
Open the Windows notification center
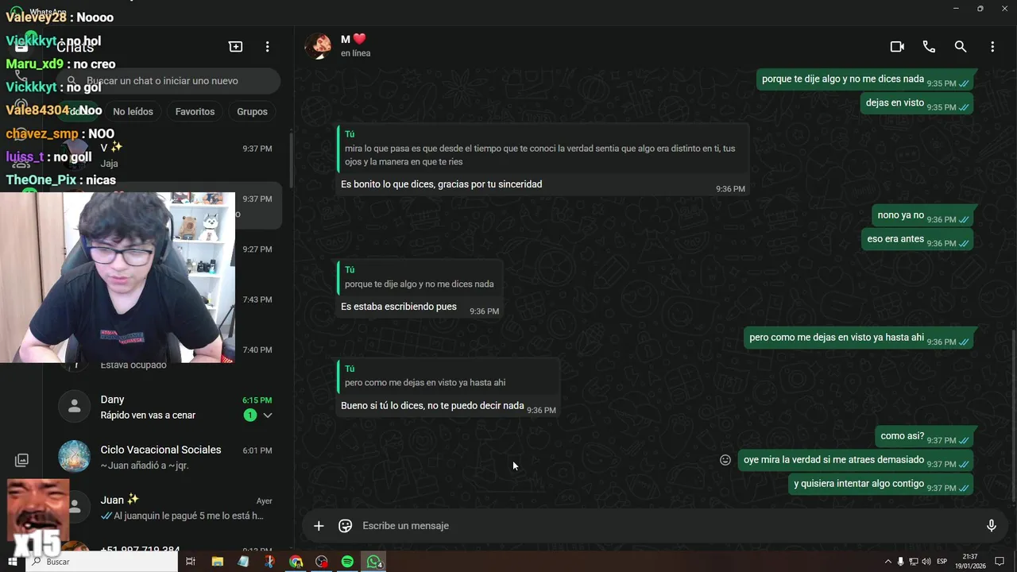coord(1000,562)
